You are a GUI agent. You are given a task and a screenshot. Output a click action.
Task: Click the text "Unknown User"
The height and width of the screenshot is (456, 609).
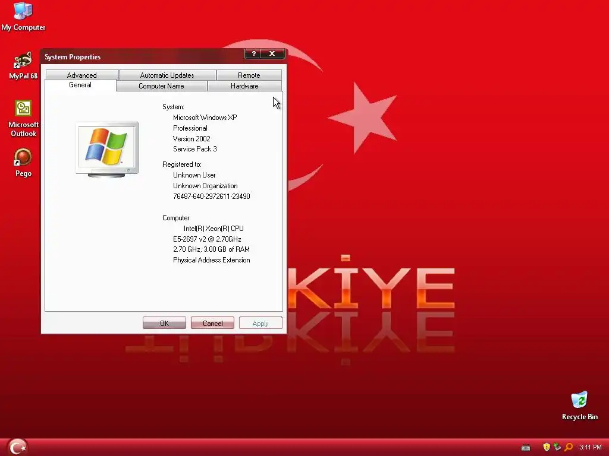coord(194,175)
